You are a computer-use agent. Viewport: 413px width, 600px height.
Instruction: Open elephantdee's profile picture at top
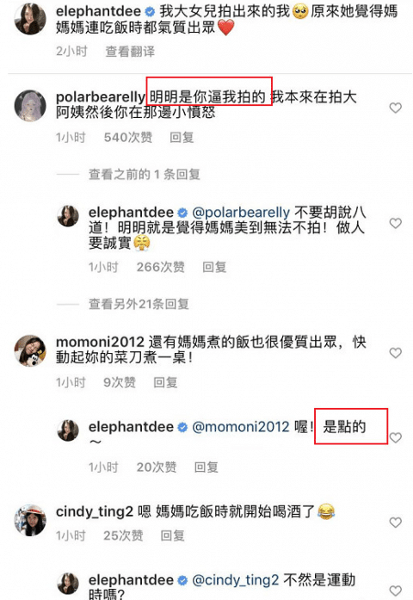(x=30, y=19)
